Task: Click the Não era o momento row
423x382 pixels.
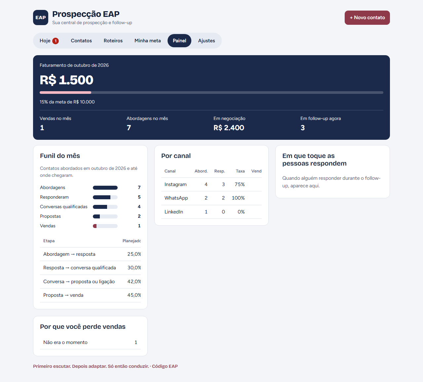Action: coord(91,342)
